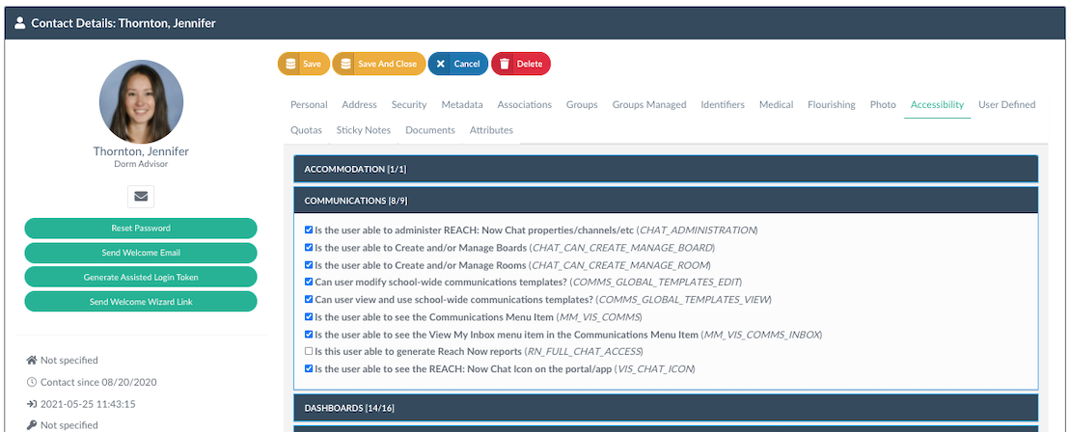The height and width of the screenshot is (432, 1070).
Task: Open the Sticky Notes tab
Action: pyautogui.click(x=364, y=129)
